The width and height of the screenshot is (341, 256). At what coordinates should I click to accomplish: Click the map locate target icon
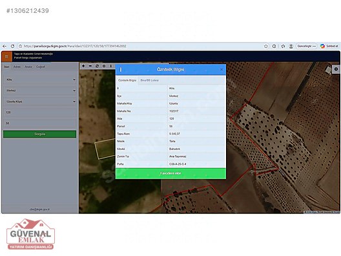click(x=104, y=66)
